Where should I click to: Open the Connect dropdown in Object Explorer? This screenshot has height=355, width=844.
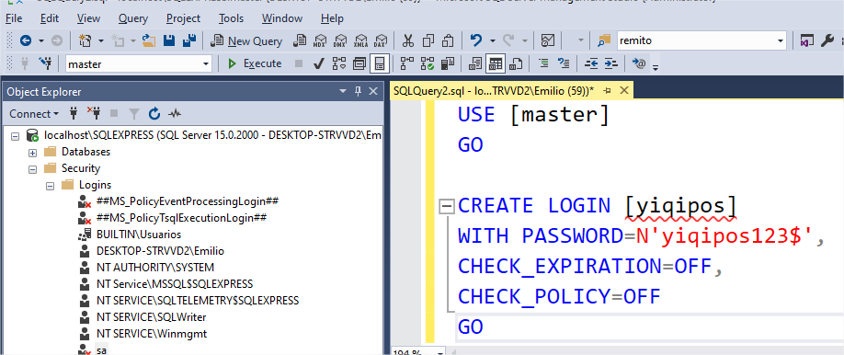(x=34, y=114)
